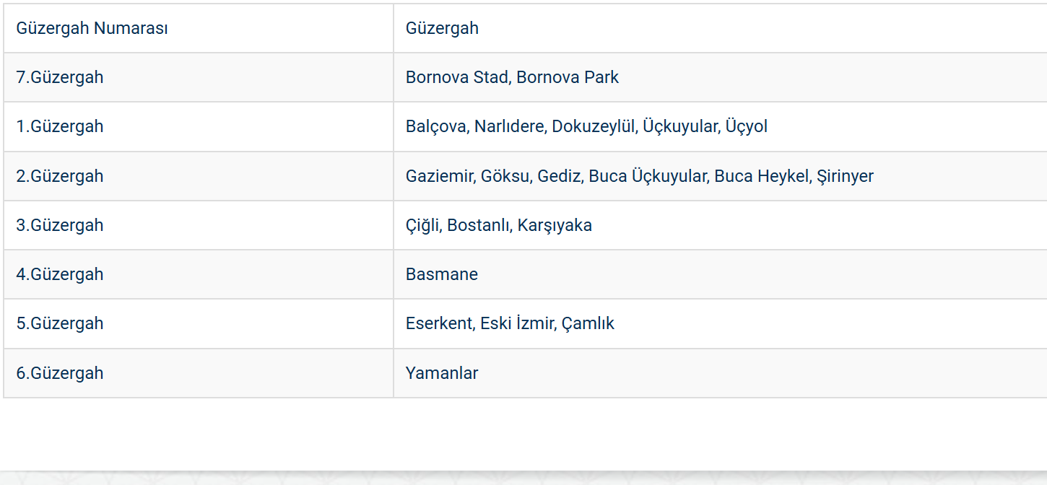Click the 'Balçova' stop name
This screenshot has height=485, width=1047.
[435, 126]
